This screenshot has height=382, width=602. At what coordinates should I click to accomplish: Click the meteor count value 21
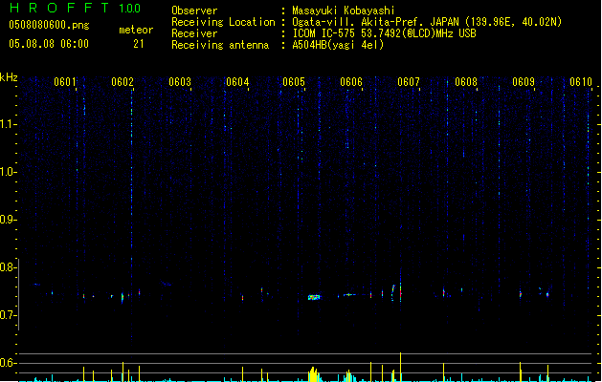coord(138,44)
